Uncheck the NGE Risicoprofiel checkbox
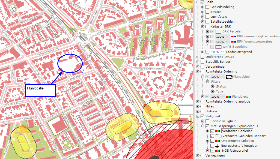Image resolution: width=280 pixels, height=159 pixels. pos(212,151)
